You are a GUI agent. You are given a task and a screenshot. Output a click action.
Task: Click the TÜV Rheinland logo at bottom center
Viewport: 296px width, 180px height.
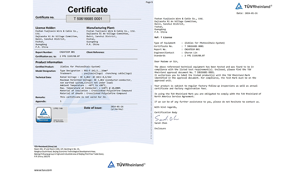pos(127,165)
